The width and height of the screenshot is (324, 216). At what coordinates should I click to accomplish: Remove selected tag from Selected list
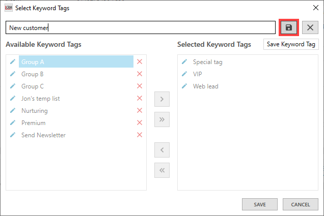click(x=161, y=150)
